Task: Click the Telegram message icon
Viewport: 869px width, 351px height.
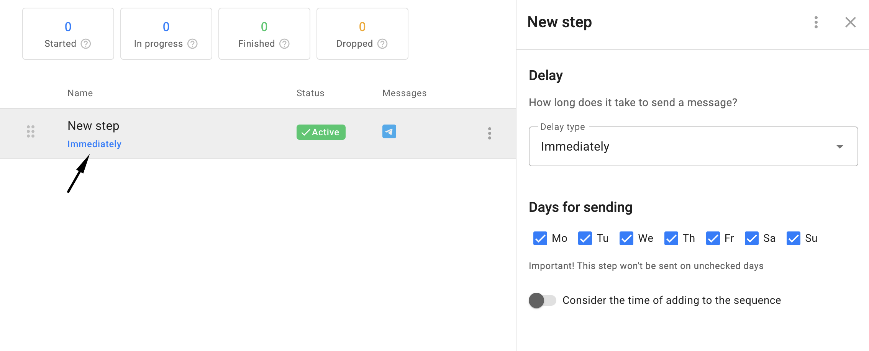Action: tap(389, 131)
